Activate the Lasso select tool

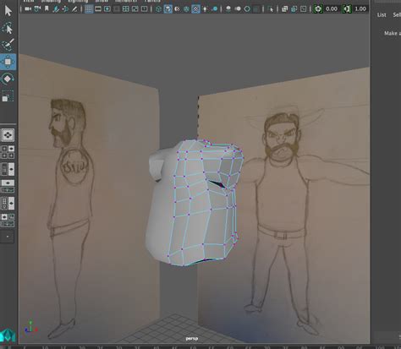8,29
